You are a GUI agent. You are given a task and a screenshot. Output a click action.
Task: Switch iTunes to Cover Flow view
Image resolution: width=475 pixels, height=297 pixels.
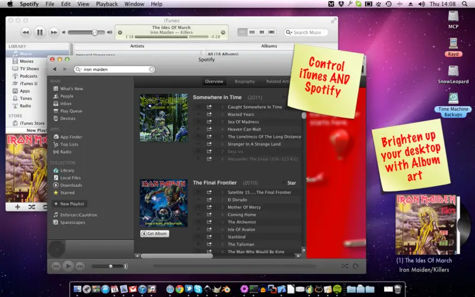tap(271, 32)
